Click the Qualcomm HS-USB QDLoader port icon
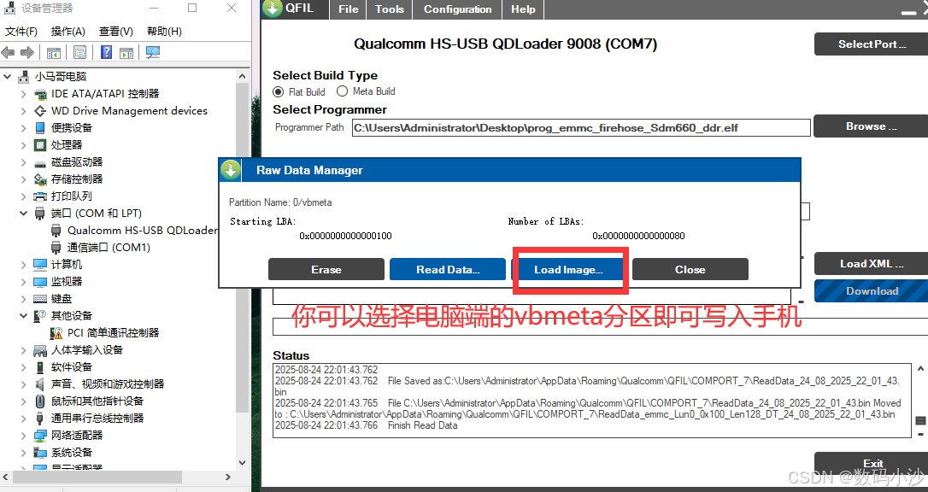This screenshot has width=928, height=492. click(56, 231)
